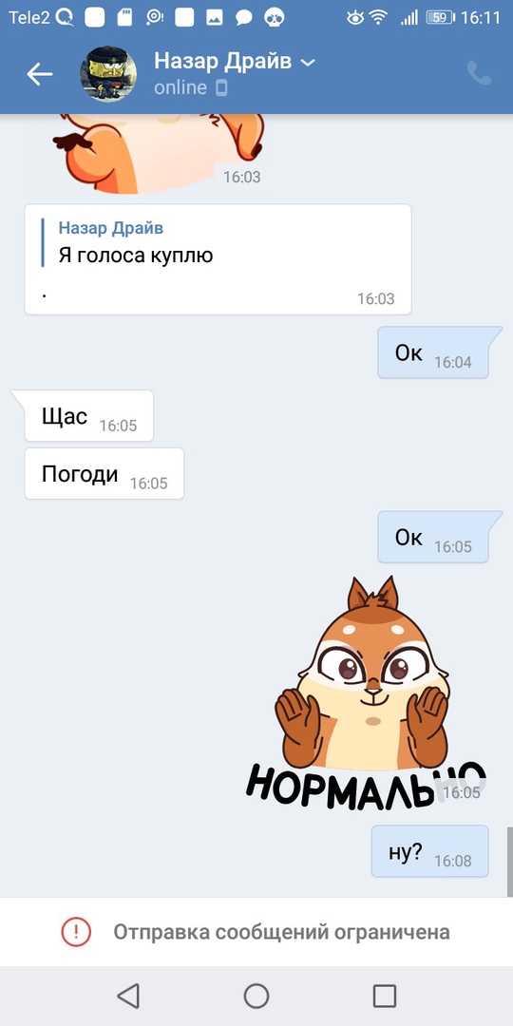Tap the partially visible sticker sent earlier
This screenshot has width=513, height=1026.
(161, 153)
